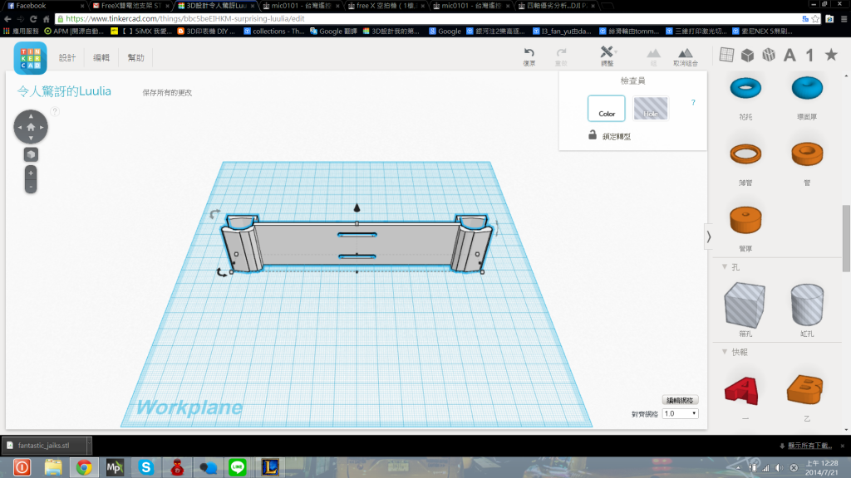Viewport: 851px width, 478px height.
Task: Switch to the free X 空拍機 tab
Action: pyautogui.click(x=387, y=6)
